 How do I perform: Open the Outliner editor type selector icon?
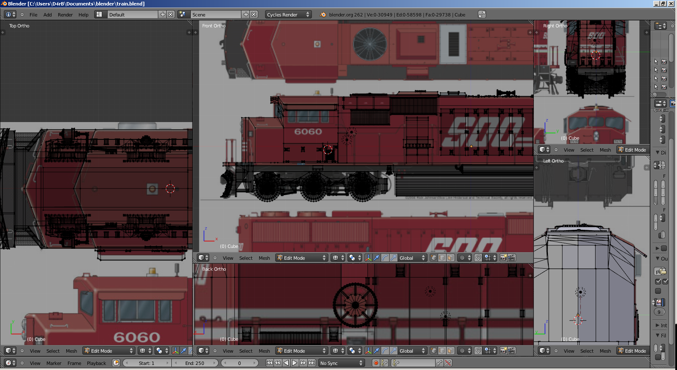660,26
